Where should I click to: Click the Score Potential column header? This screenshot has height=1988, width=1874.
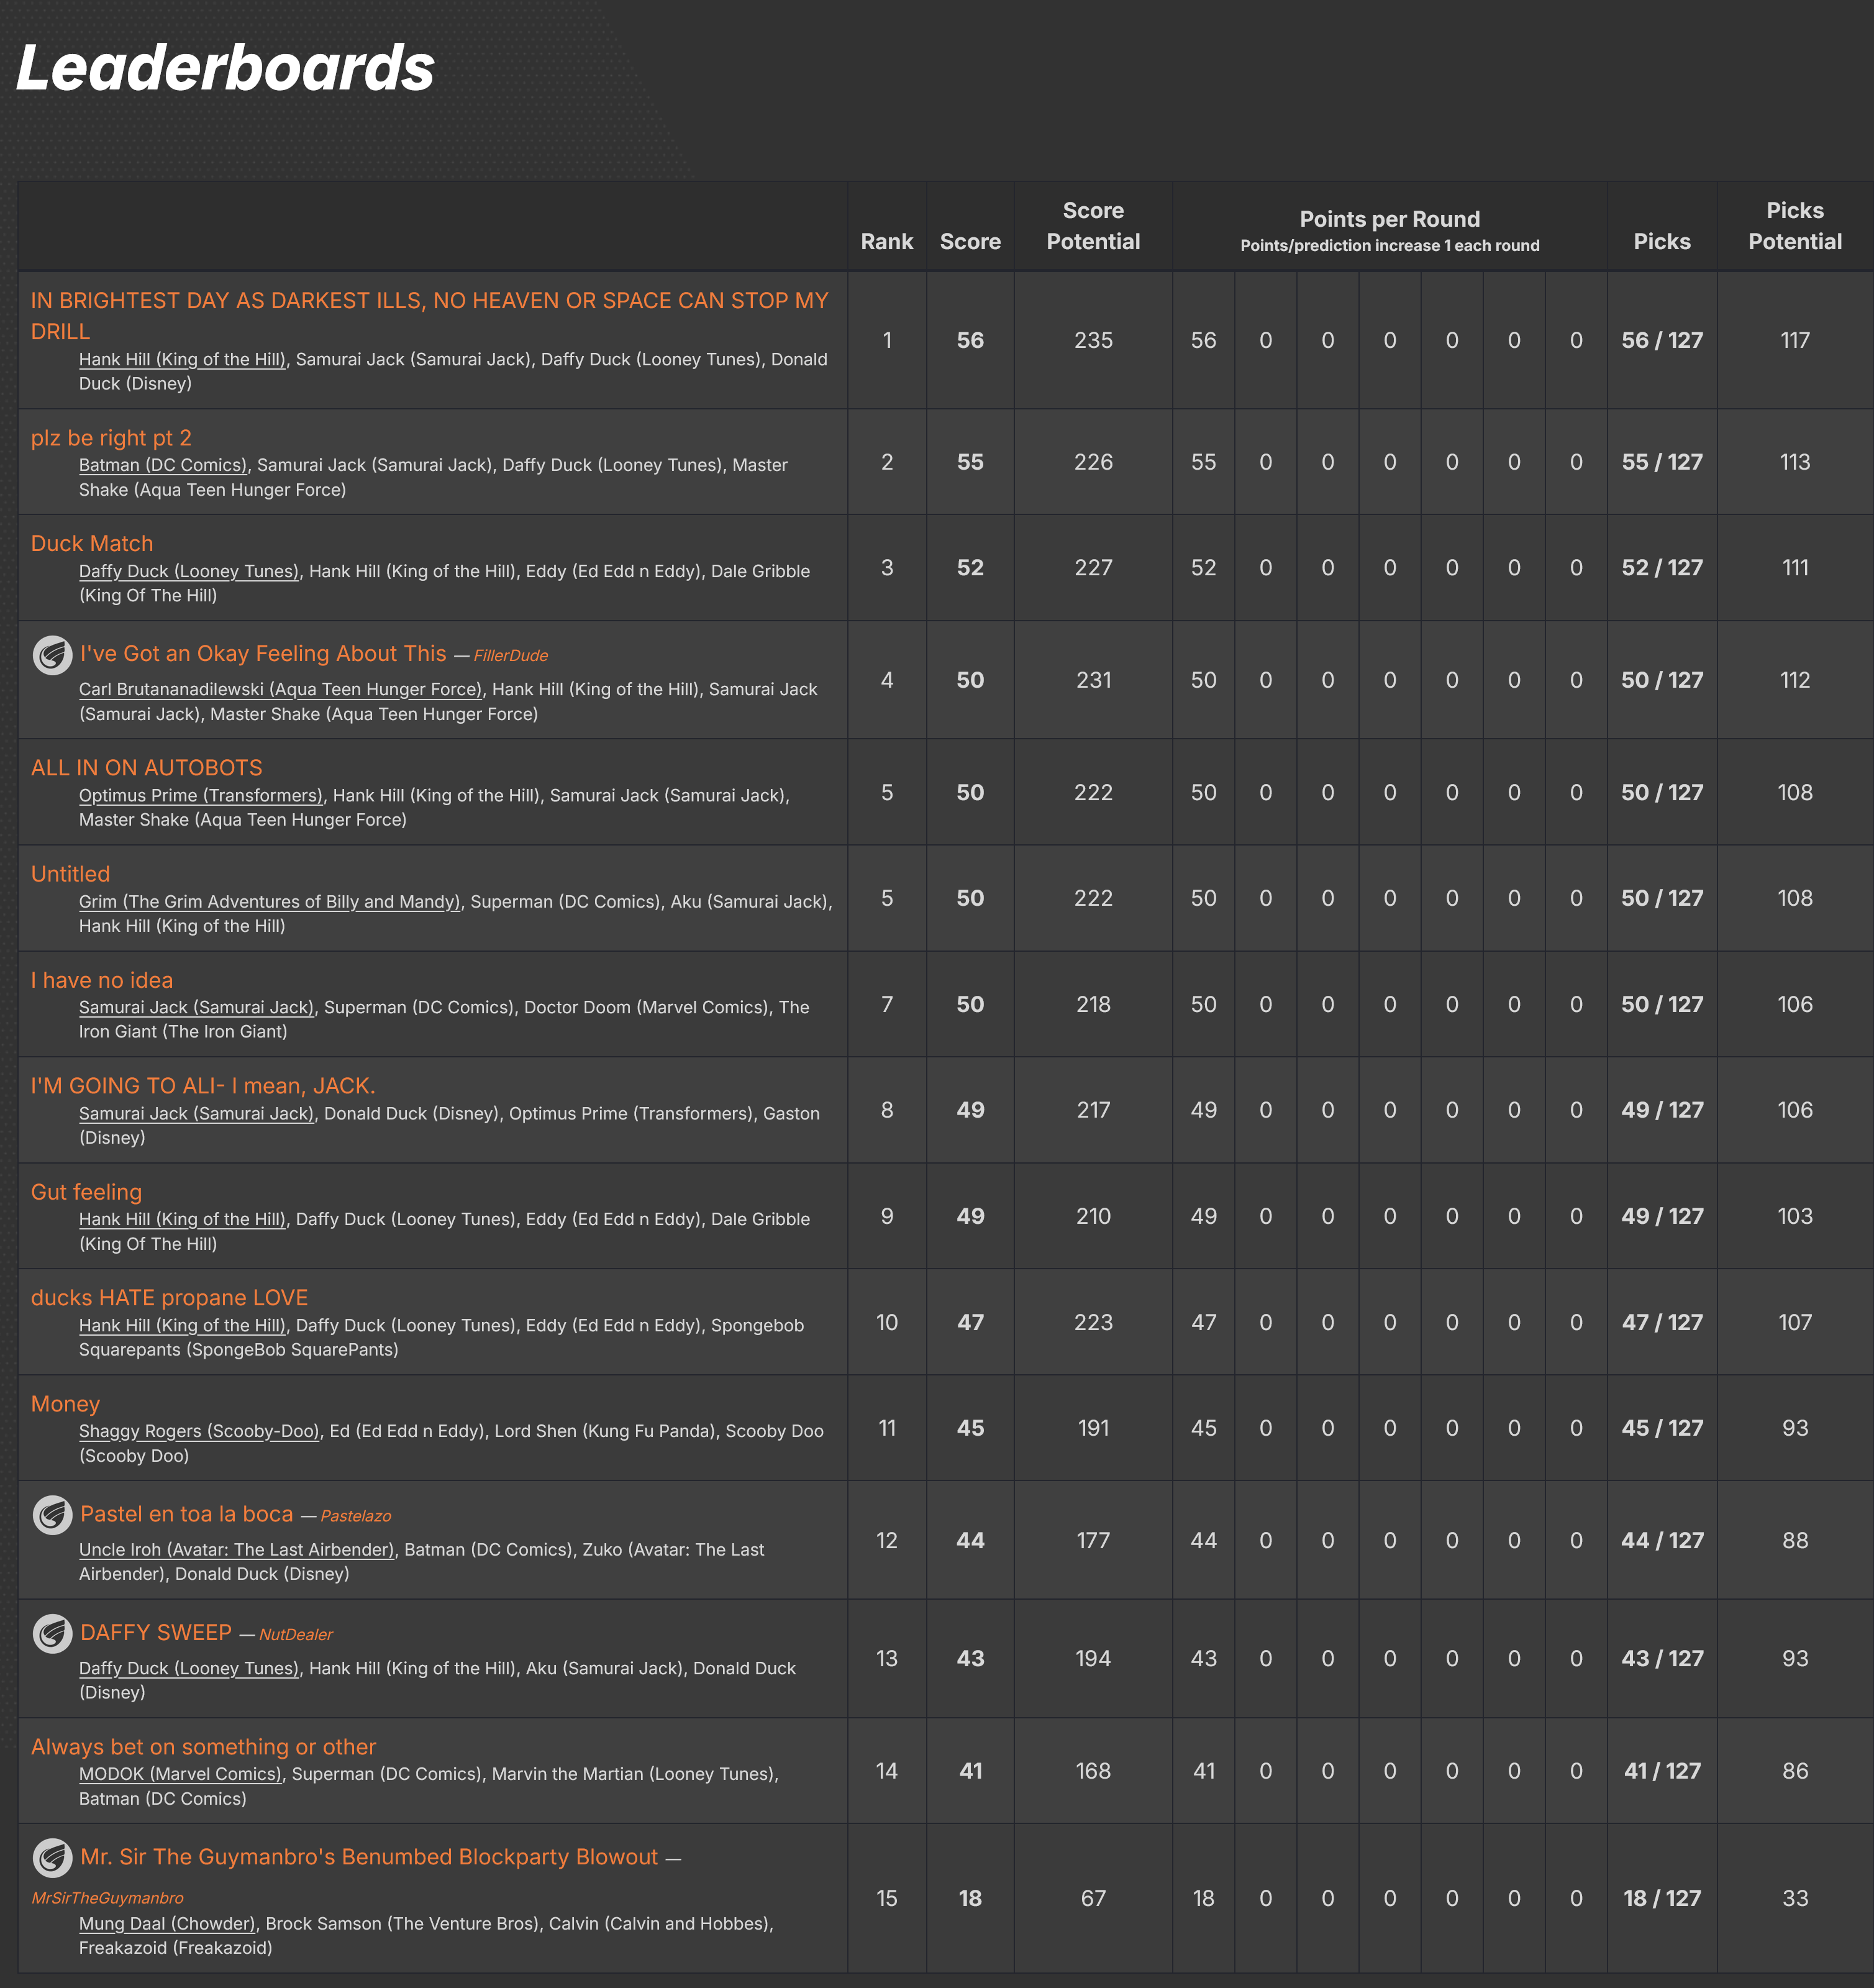[x=1092, y=226]
